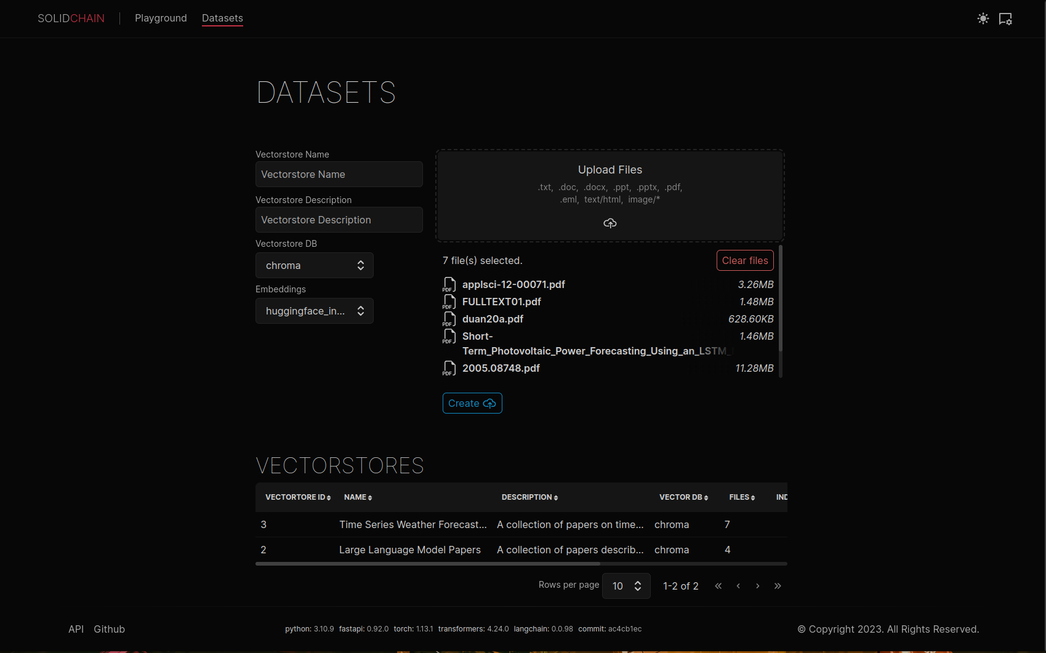Go to the next page of vectorstores
Screen dimensions: 1046x653
pos(758,586)
